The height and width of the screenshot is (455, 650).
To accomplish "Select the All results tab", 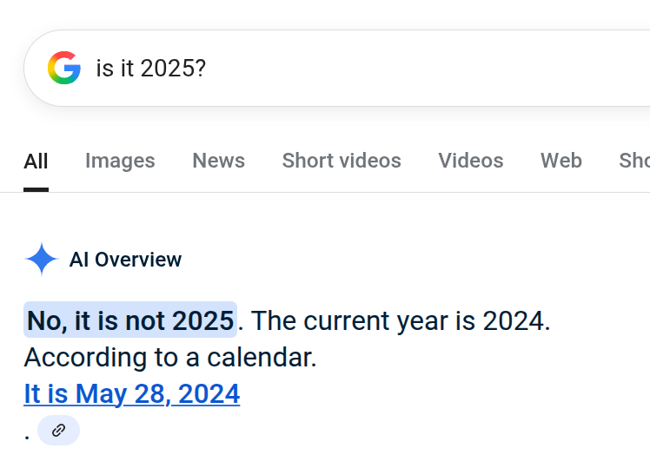I will pos(36,161).
